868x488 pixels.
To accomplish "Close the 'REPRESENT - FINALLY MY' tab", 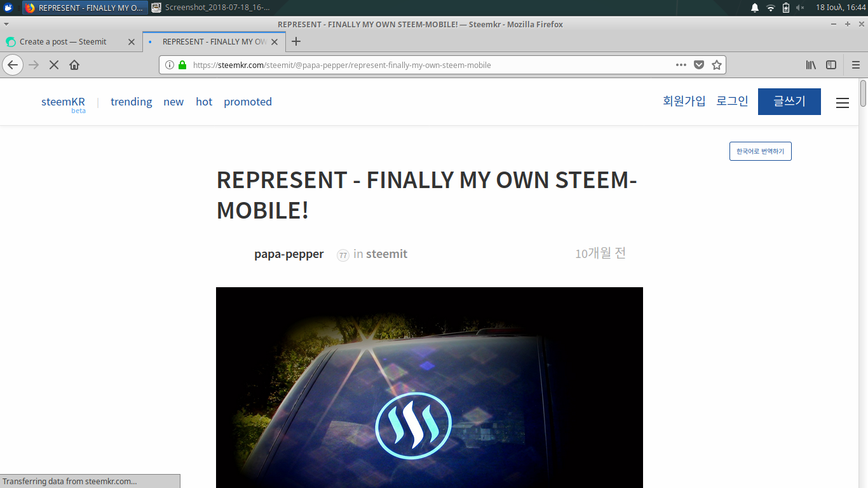I will tap(275, 42).
